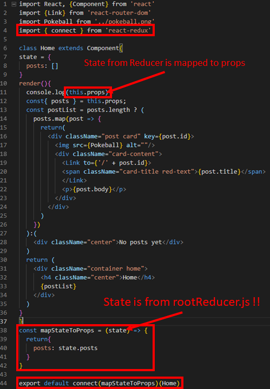Viewport: 270px width, 389px height.
Task: Click line number 10 in the gutter
Action: point(3,83)
